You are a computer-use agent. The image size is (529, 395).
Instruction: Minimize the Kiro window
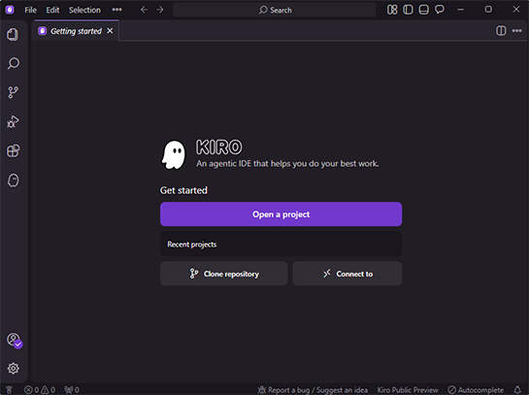click(460, 10)
